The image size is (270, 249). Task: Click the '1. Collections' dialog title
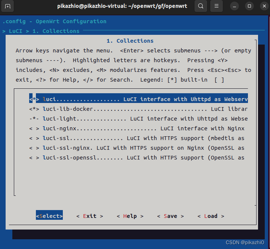point(130,41)
